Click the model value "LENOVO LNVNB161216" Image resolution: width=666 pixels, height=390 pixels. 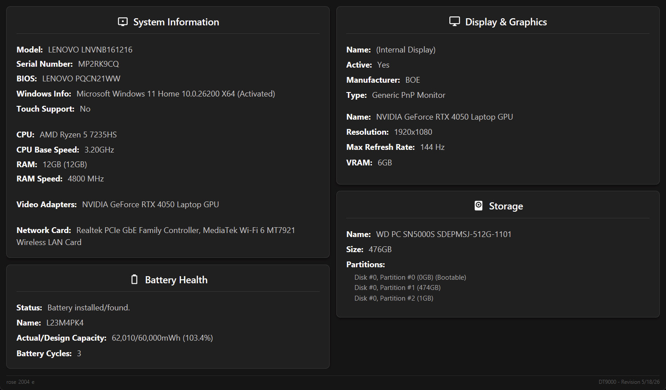pyautogui.click(x=90, y=50)
